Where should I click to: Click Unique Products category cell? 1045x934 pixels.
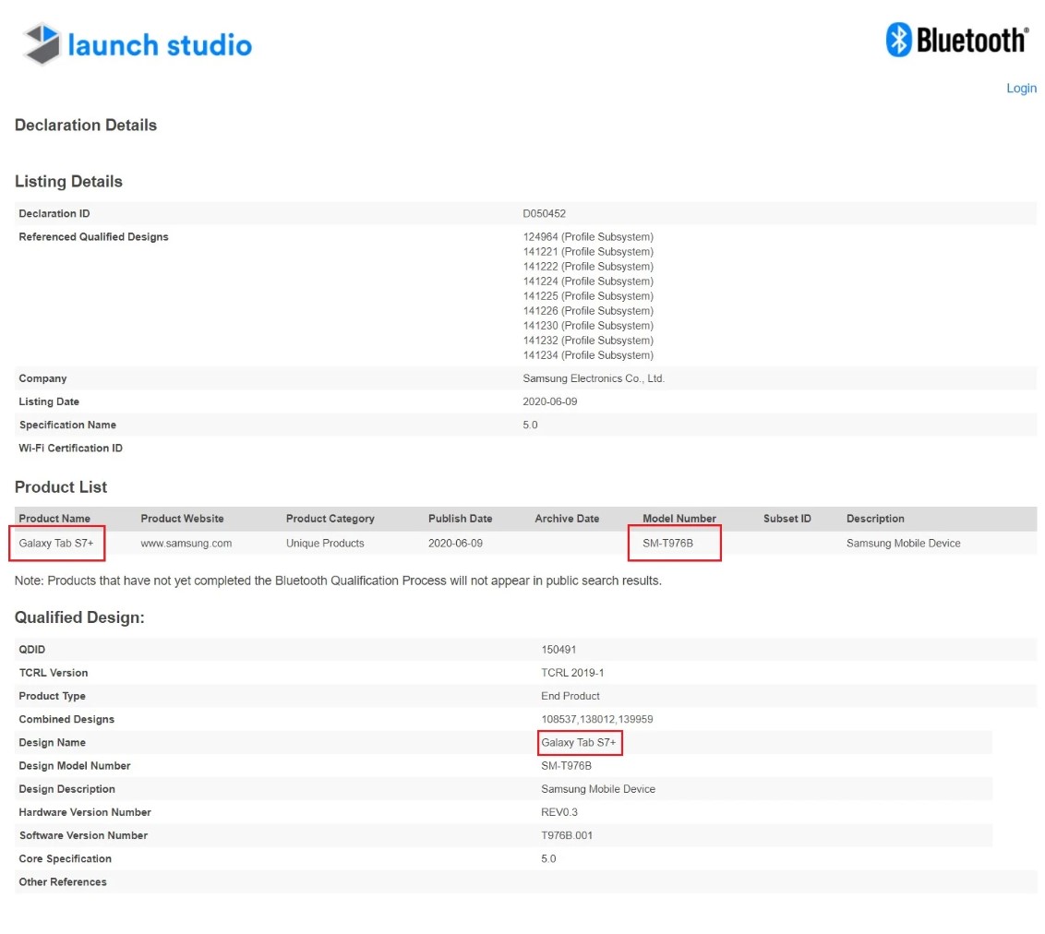coord(325,544)
